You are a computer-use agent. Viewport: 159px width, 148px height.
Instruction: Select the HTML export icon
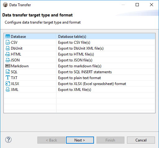[8, 54]
